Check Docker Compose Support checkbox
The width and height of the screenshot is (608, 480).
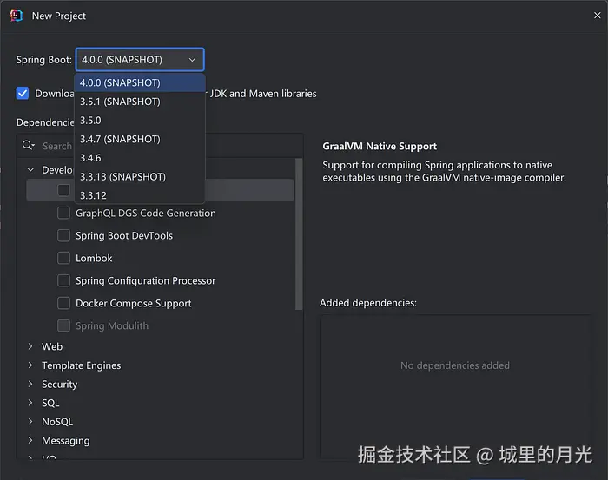pos(63,303)
